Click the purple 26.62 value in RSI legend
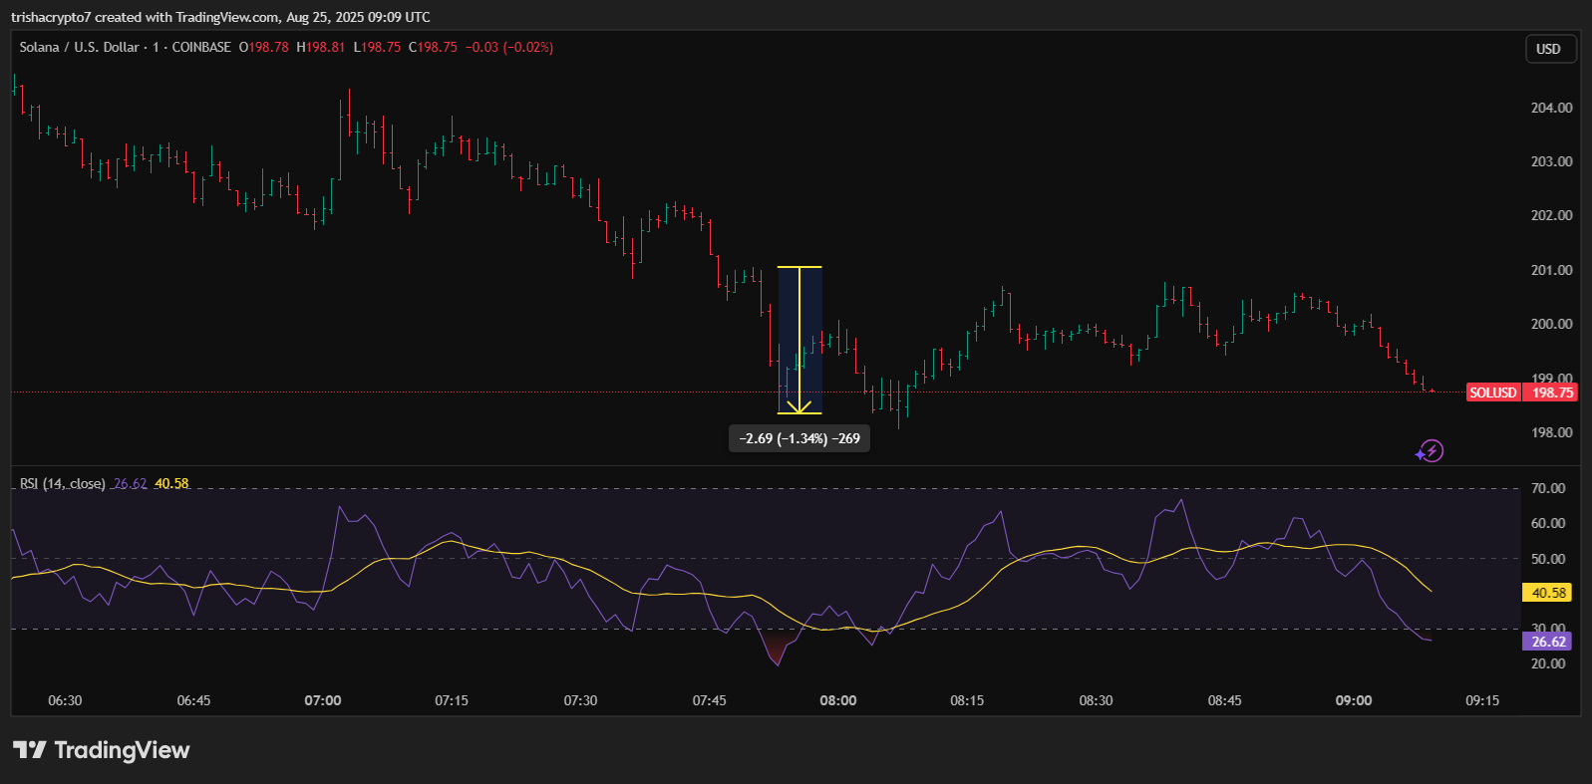Screen dimensions: 1592x784 point(130,483)
